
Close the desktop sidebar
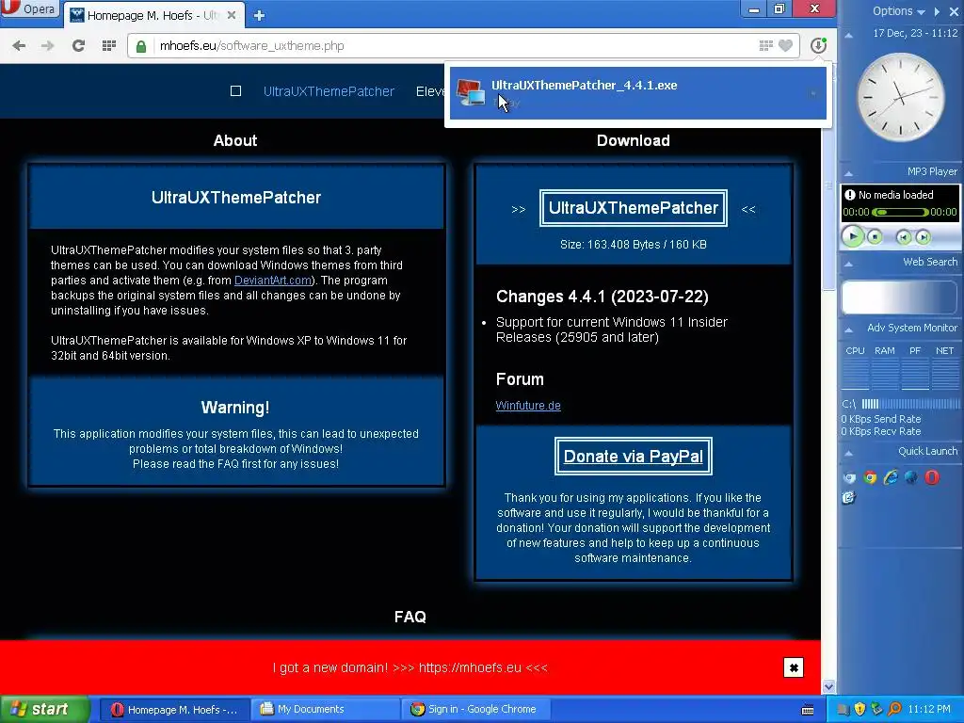[x=954, y=11]
